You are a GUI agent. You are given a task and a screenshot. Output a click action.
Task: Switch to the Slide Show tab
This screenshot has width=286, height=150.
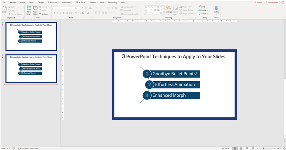80,2
